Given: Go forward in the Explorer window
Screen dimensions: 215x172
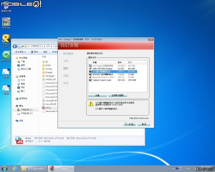Looking at the screenshot, I should [x=19, y=46].
